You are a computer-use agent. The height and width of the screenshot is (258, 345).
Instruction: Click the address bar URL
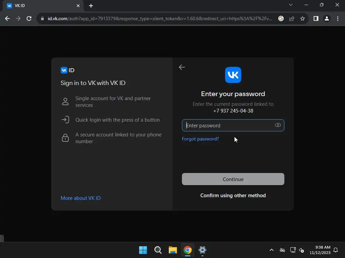click(160, 19)
